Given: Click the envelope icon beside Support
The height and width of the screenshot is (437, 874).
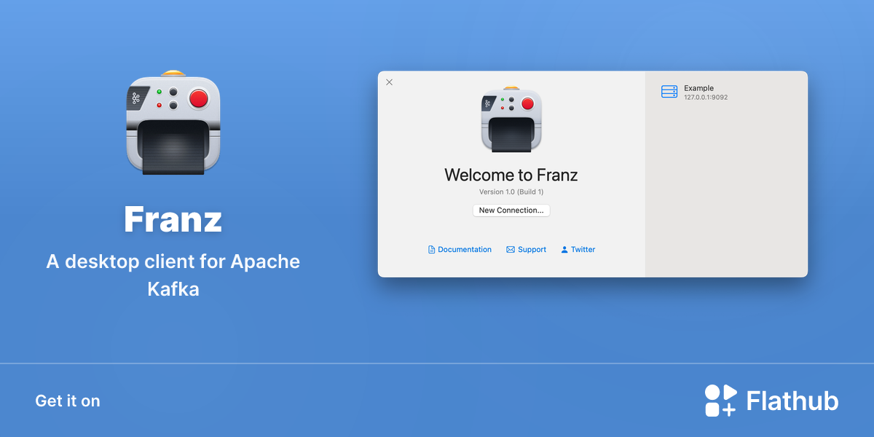Looking at the screenshot, I should [511, 249].
